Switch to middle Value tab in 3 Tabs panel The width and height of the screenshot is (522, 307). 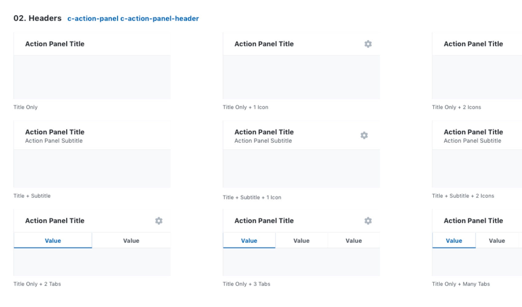pos(301,241)
